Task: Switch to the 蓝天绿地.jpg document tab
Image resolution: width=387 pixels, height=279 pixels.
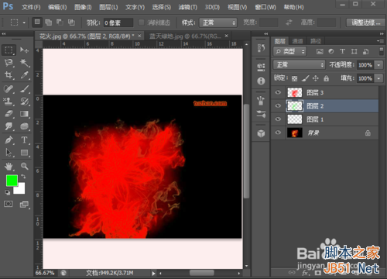Action: 185,36
